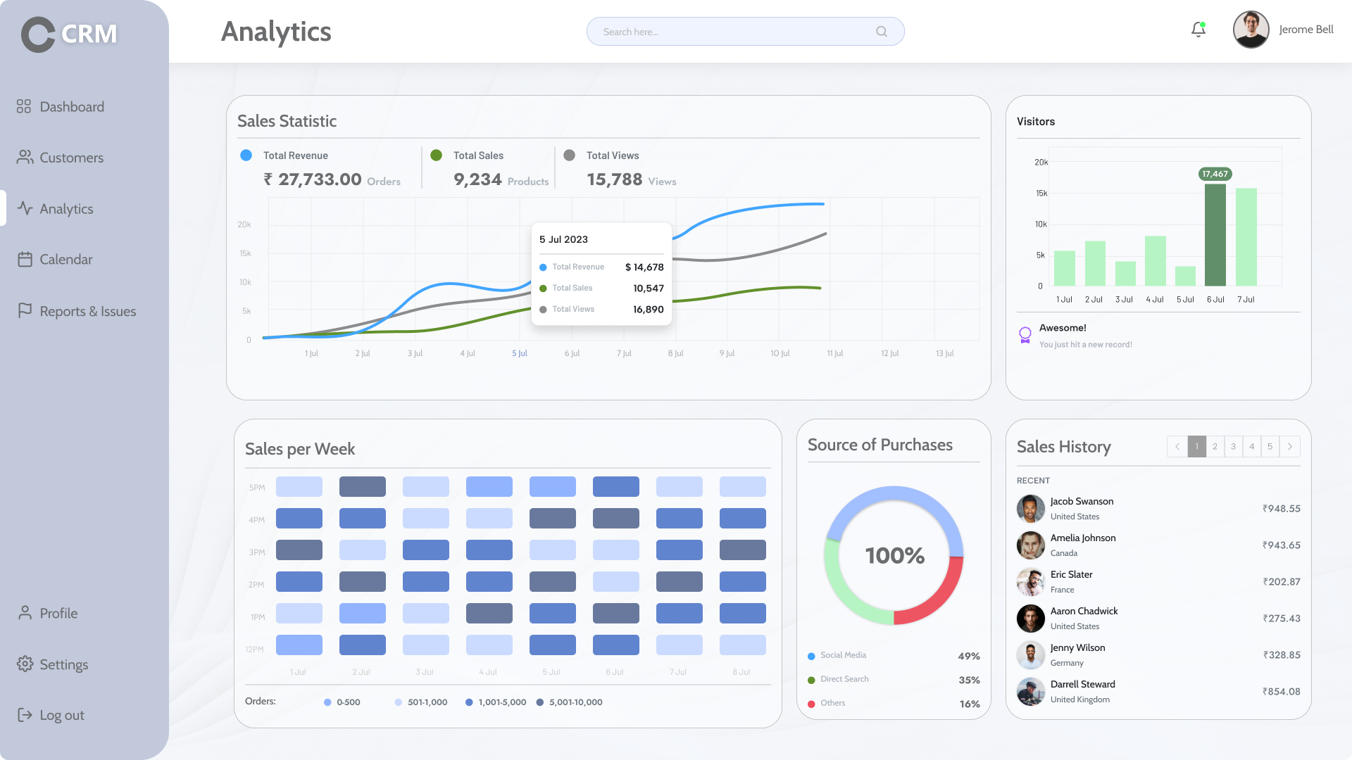This screenshot has width=1352, height=760.
Task: Toggle the Total Sales legend dot
Action: [437, 154]
